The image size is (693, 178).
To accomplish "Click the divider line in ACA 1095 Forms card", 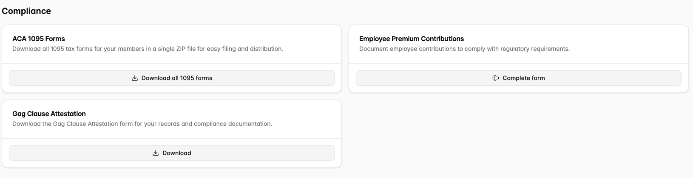I will pyautogui.click(x=172, y=64).
